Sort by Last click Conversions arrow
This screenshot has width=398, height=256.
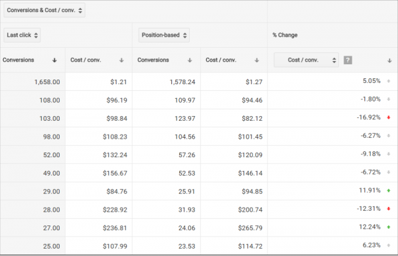click(x=54, y=60)
